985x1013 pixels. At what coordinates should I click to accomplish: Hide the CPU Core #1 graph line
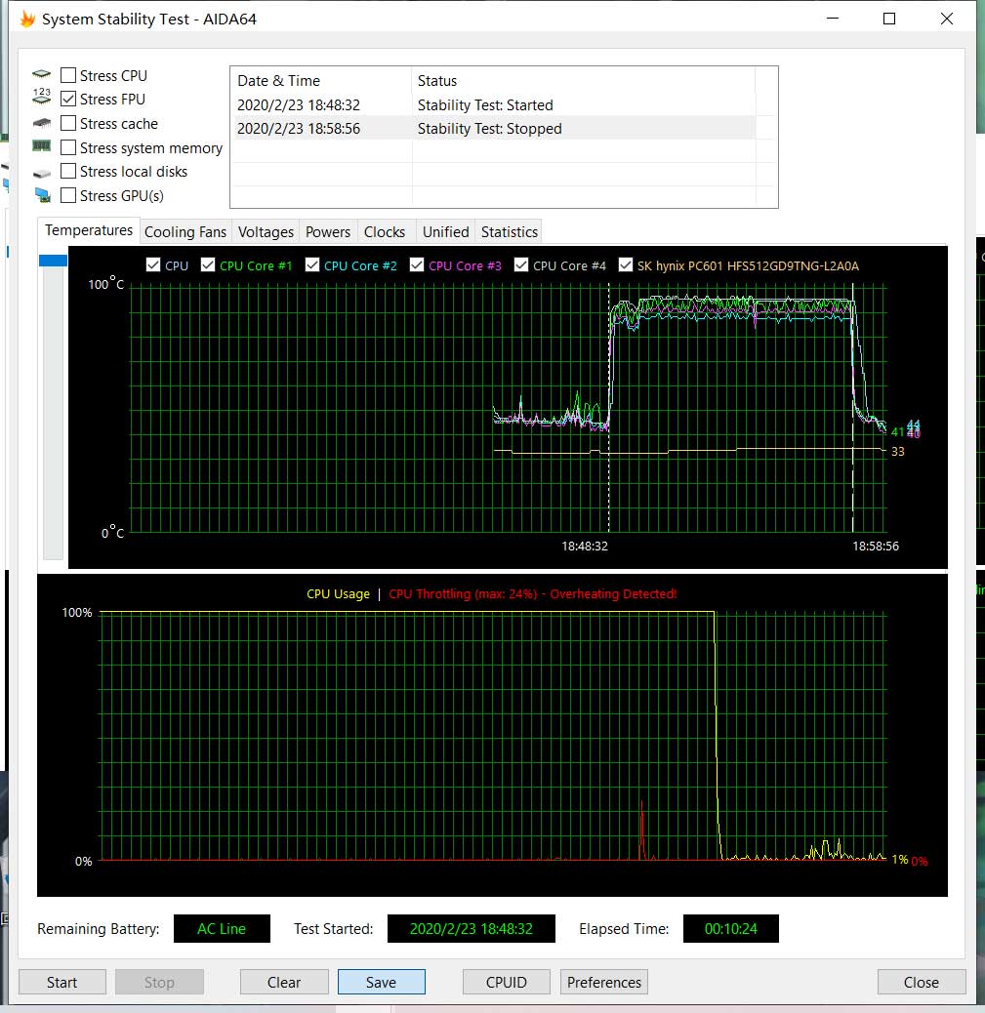[x=208, y=264]
